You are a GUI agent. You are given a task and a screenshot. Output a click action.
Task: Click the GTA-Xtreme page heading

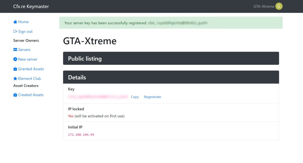(90, 41)
